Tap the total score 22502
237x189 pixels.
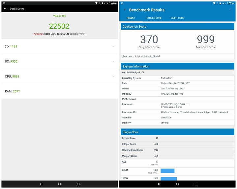pos(59,26)
